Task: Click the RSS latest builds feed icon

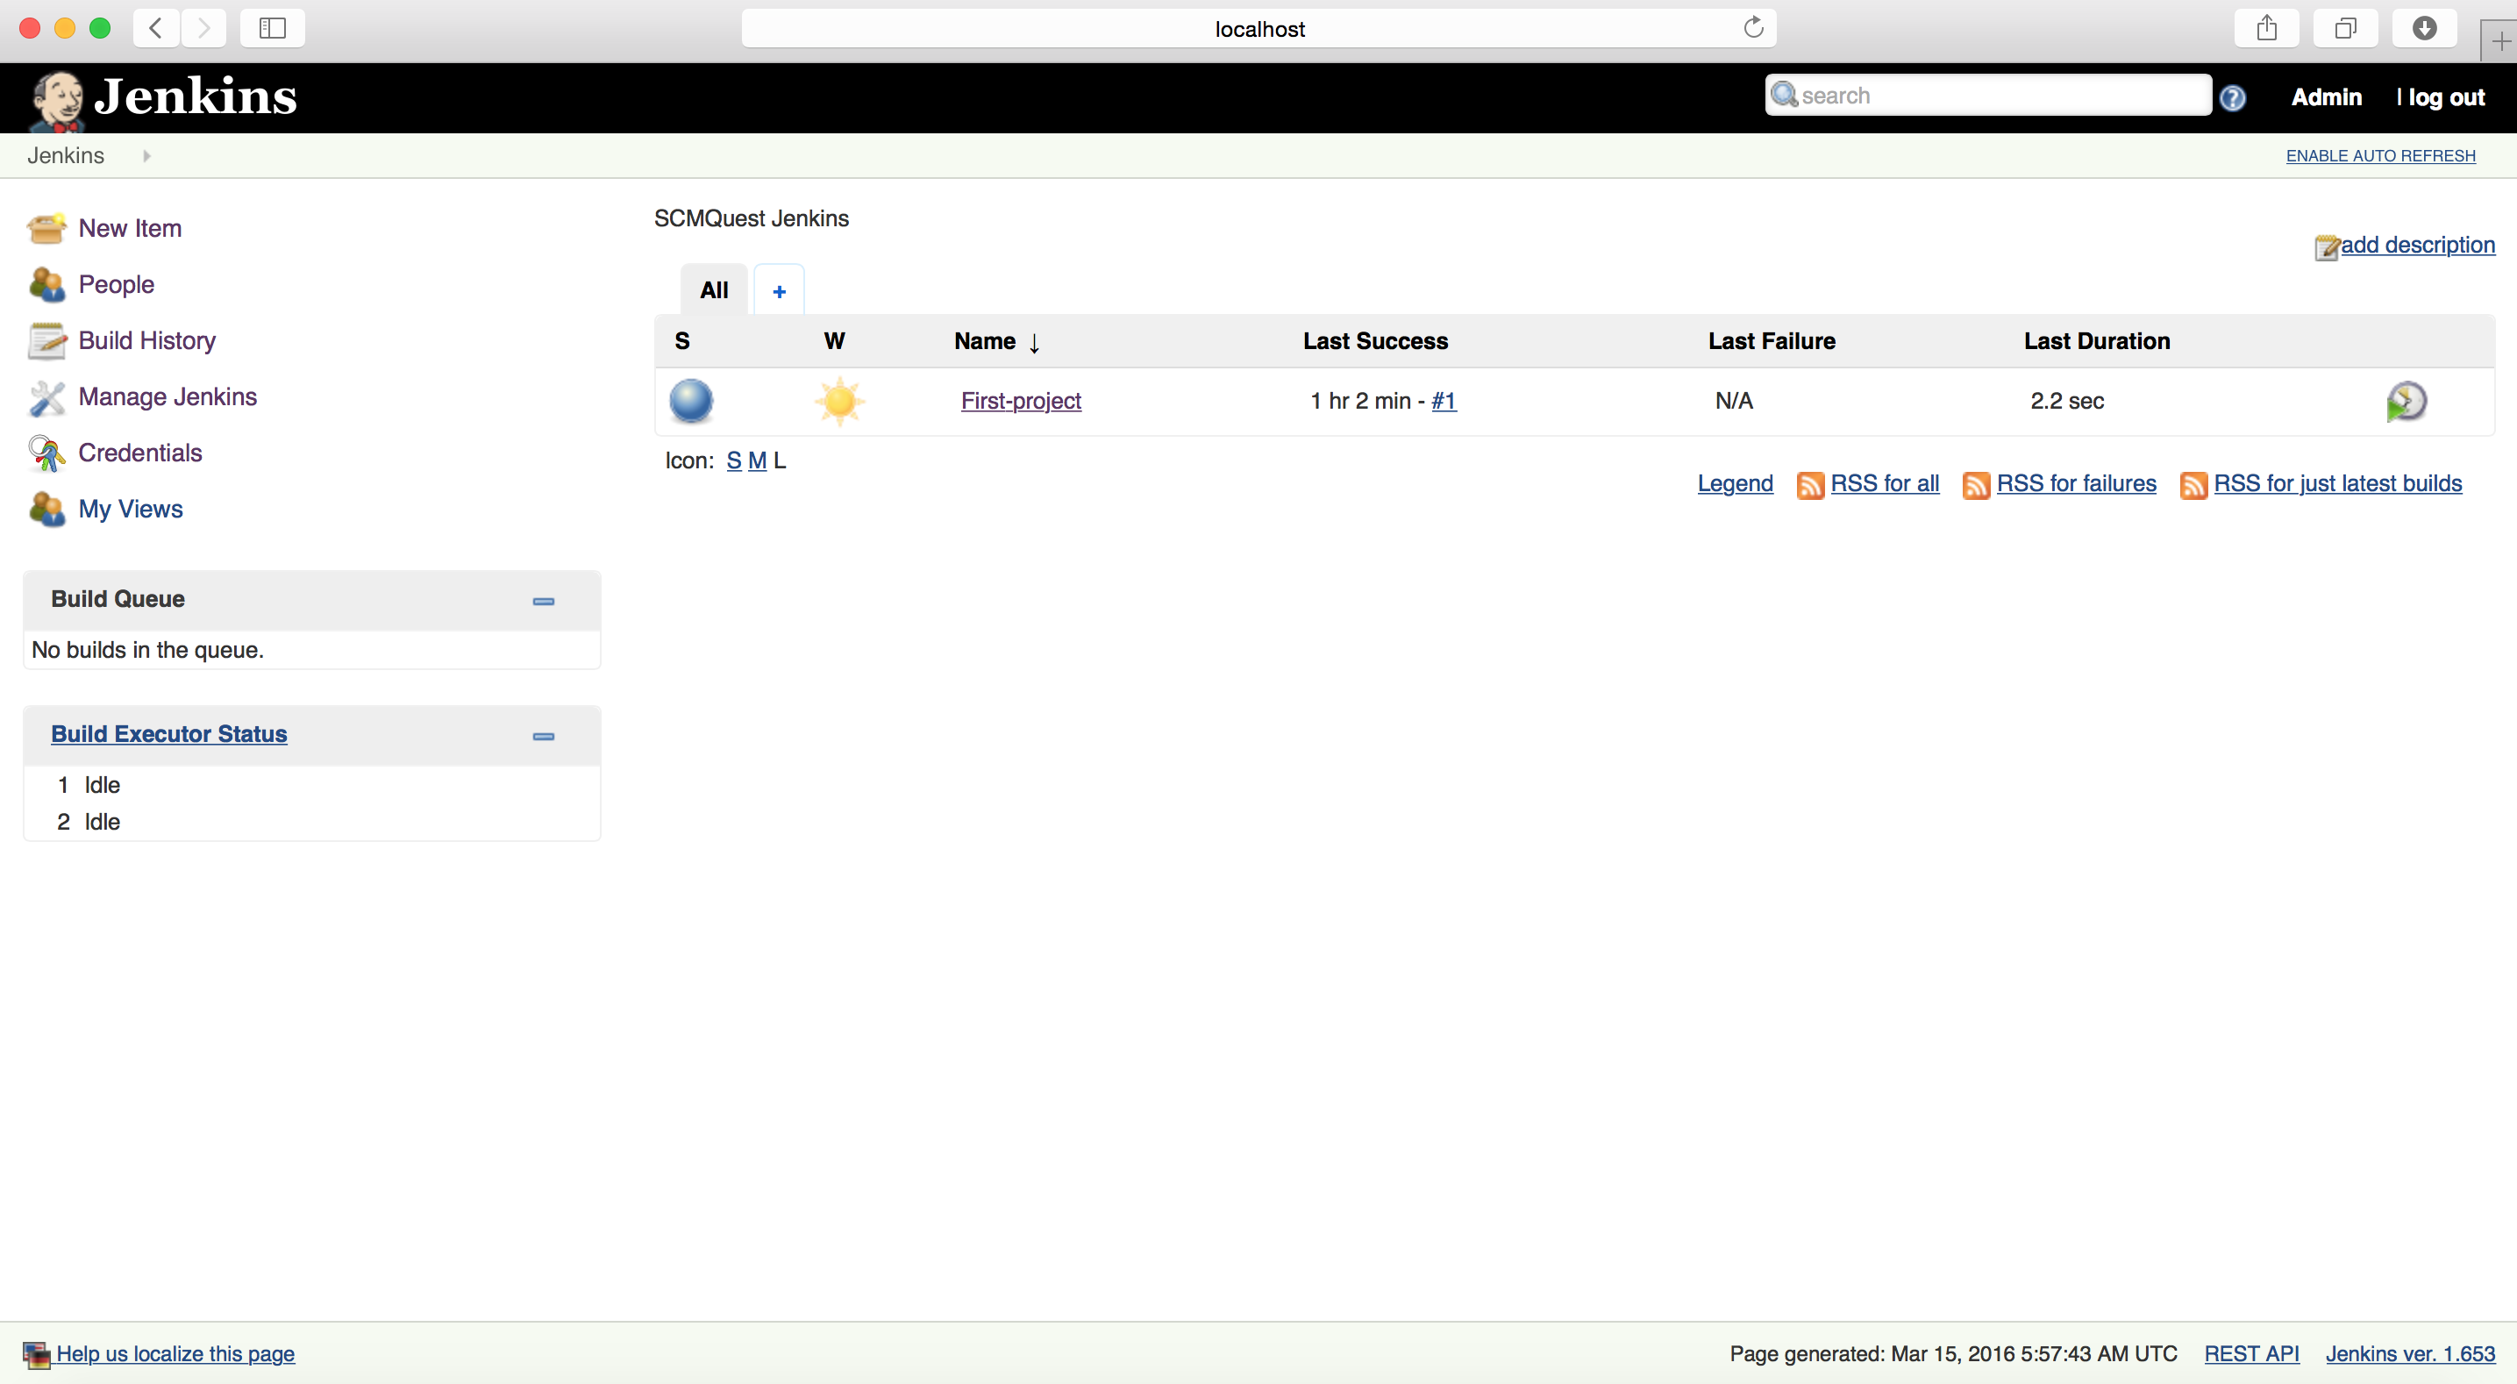Action: tap(2193, 485)
